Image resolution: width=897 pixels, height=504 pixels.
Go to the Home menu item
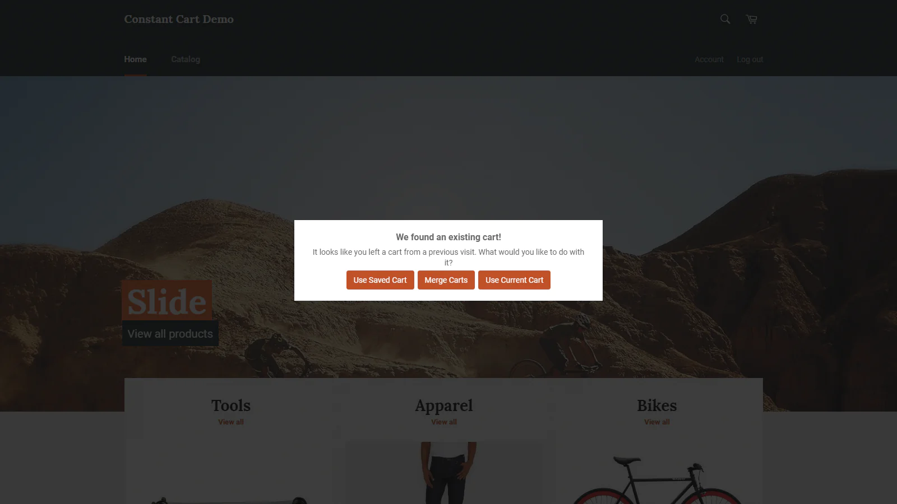135,59
